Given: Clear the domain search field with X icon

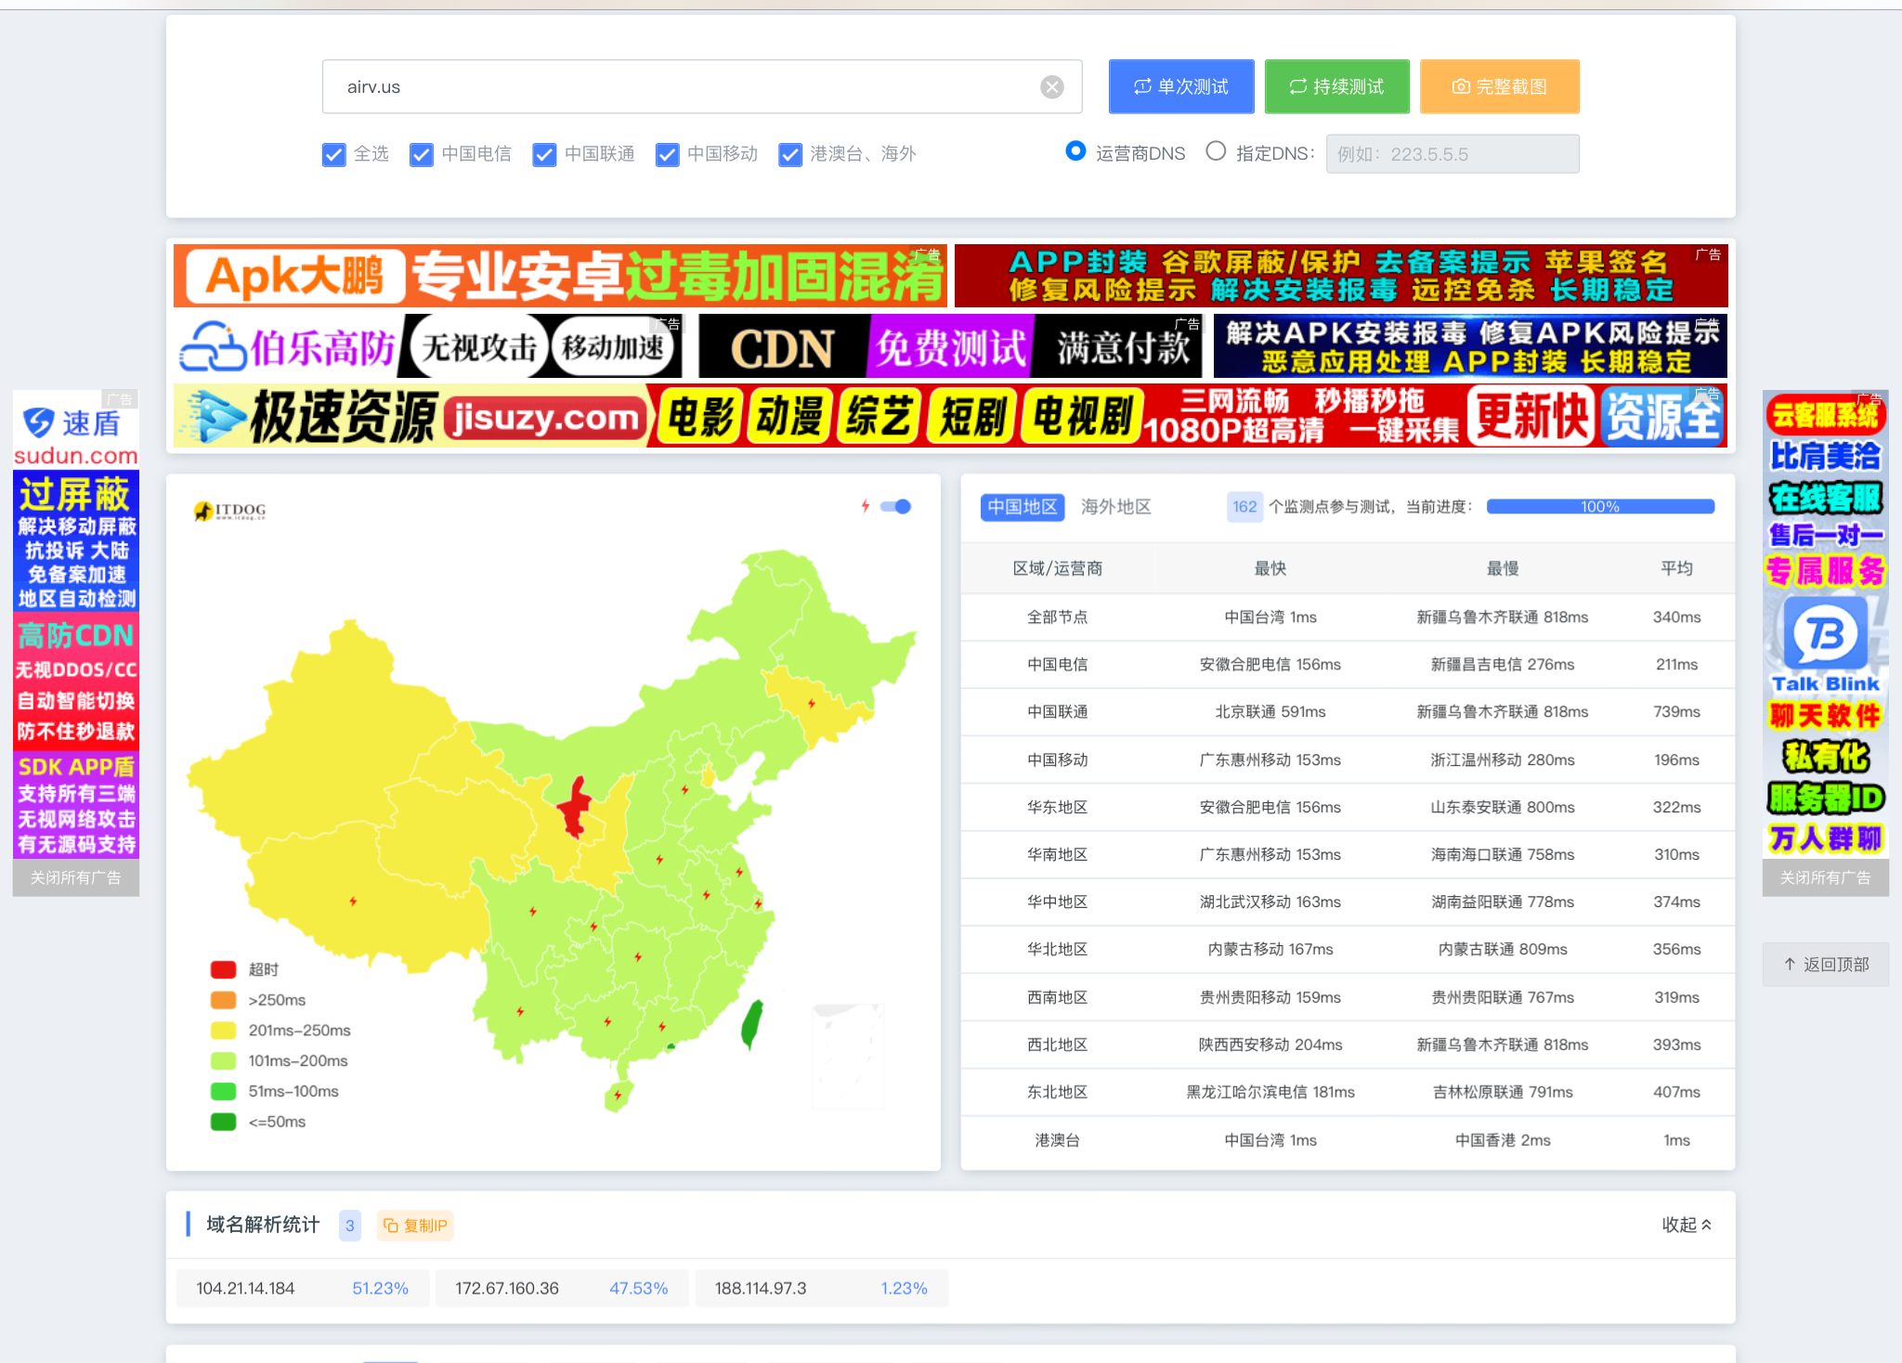Looking at the screenshot, I should click(x=1051, y=87).
